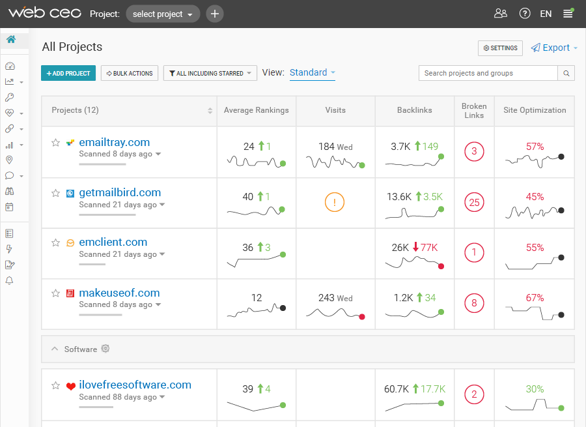Open the key (keywords) sidebar icon

(x=9, y=97)
